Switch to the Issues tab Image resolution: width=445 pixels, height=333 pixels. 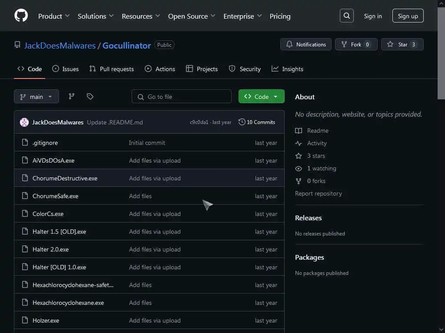pos(66,69)
